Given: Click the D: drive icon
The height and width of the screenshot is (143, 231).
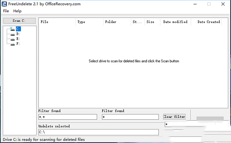Looking at the screenshot, I should [13, 34].
